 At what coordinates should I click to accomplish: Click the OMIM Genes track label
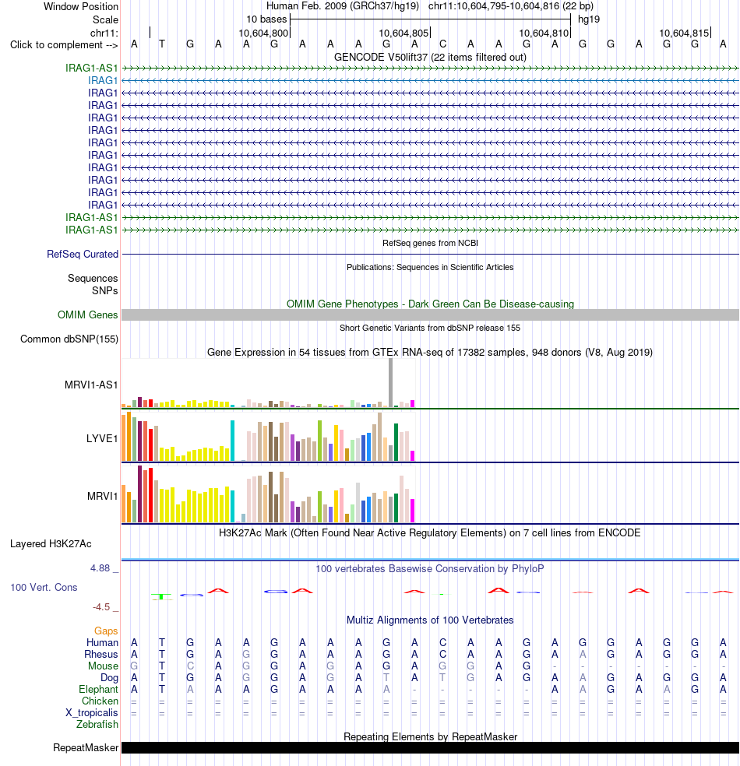tap(88, 314)
